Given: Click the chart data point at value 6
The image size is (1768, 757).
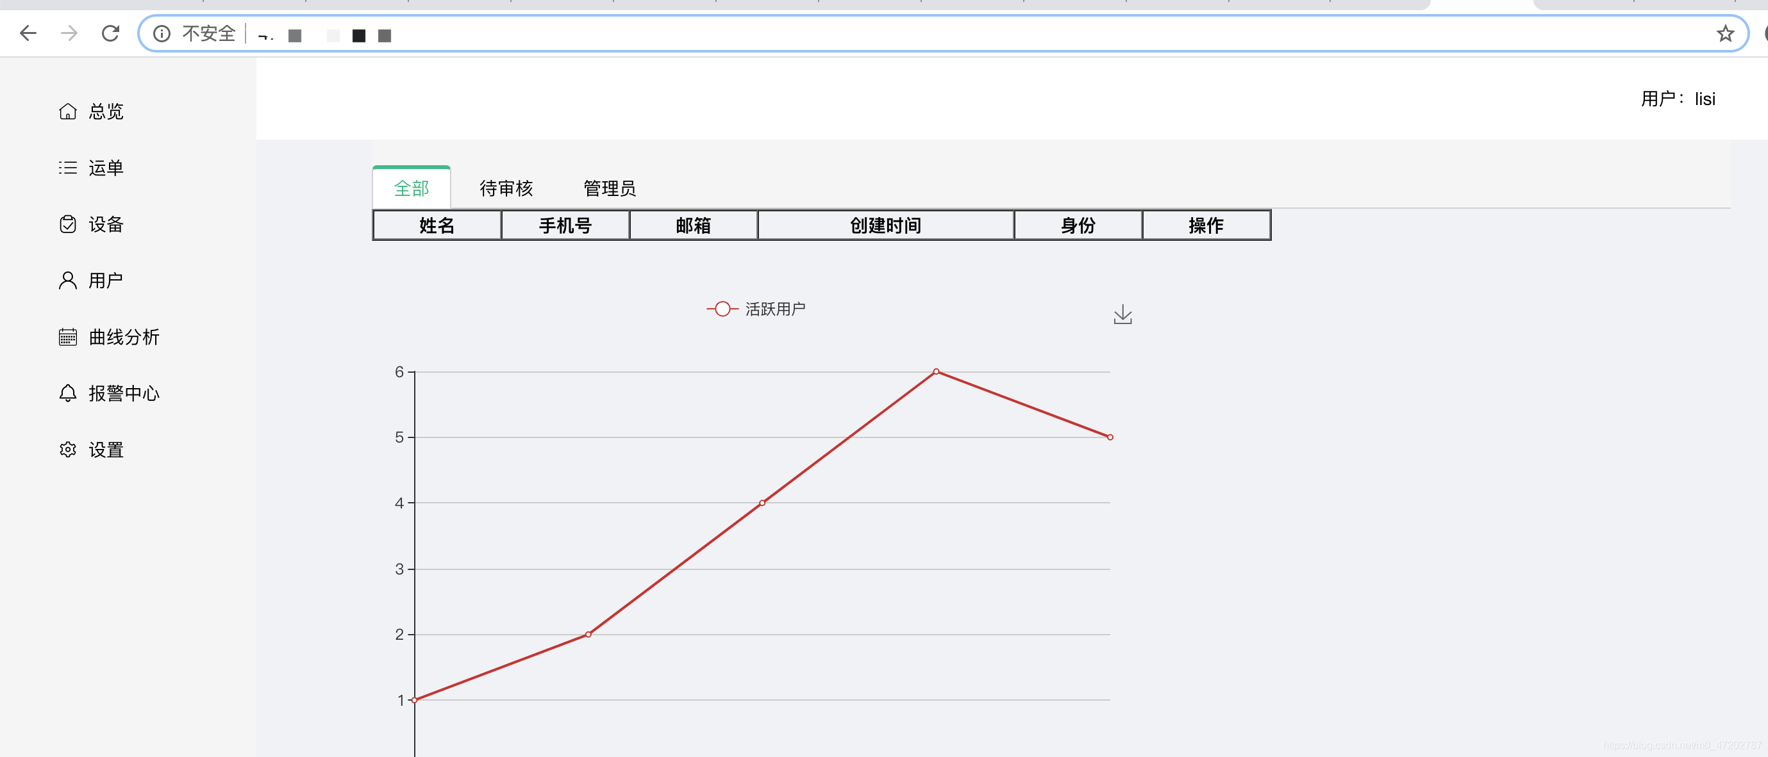Looking at the screenshot, I should pos(936,371).
